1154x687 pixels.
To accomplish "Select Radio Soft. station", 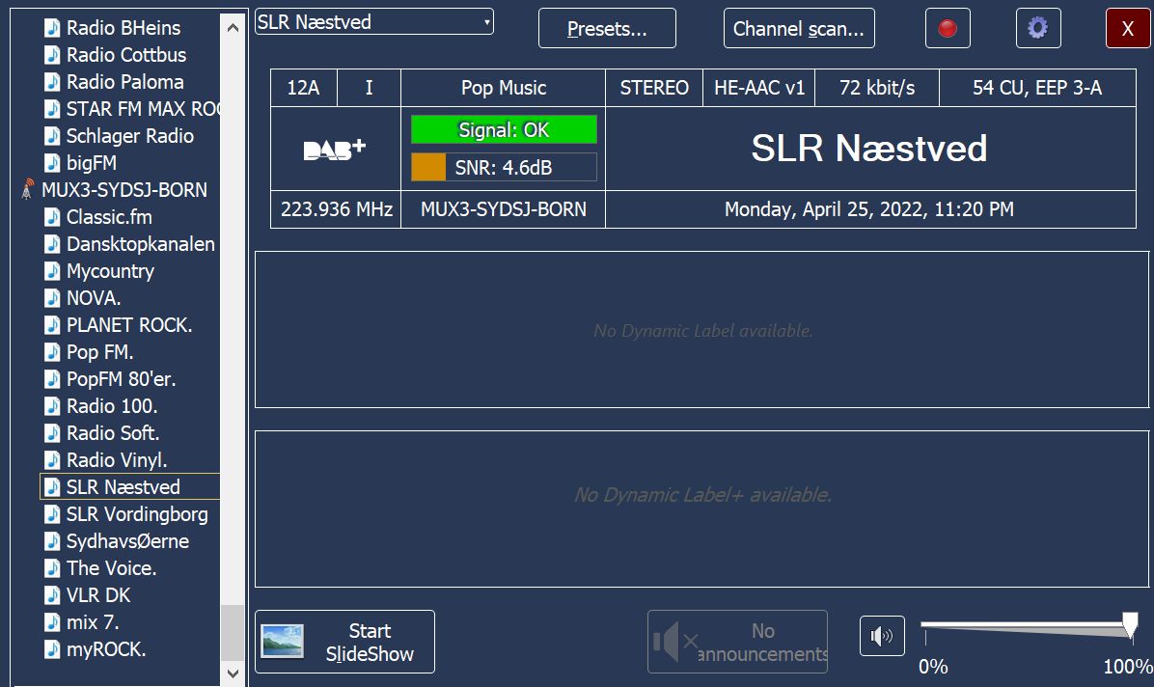I will (113, 433).
